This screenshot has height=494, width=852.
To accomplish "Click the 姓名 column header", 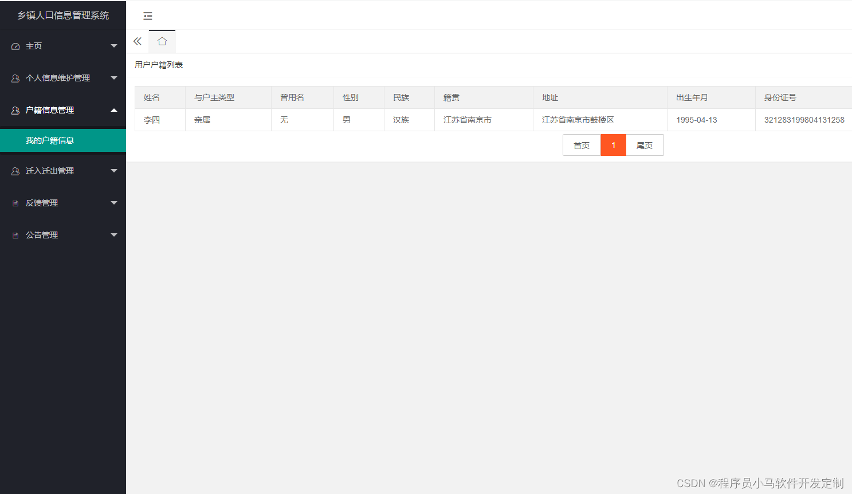I will [151, 97].
